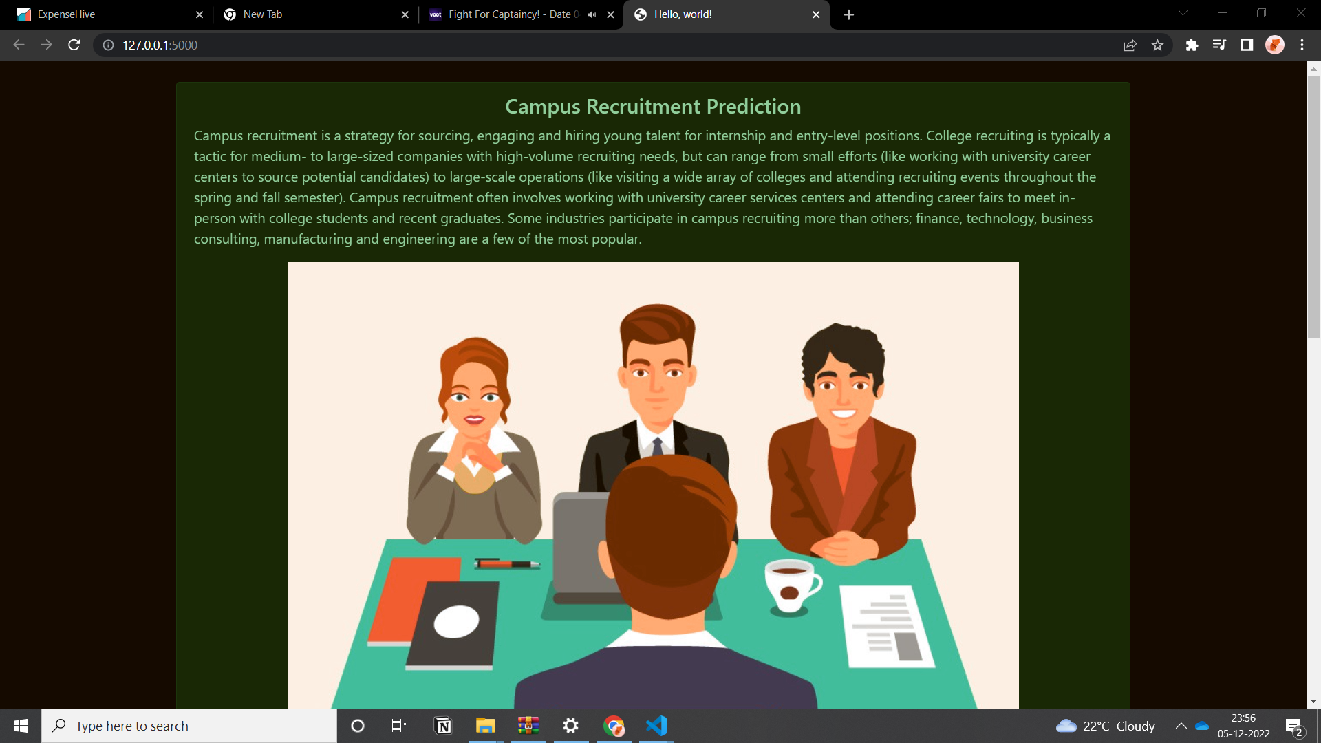Go back to previous page
The width and height of the screenshot is (1321, 743).
coord(19,45)
